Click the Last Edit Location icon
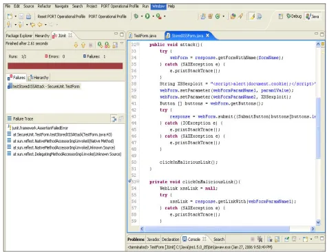Viewport: 327px width, 252px height. 32,25
